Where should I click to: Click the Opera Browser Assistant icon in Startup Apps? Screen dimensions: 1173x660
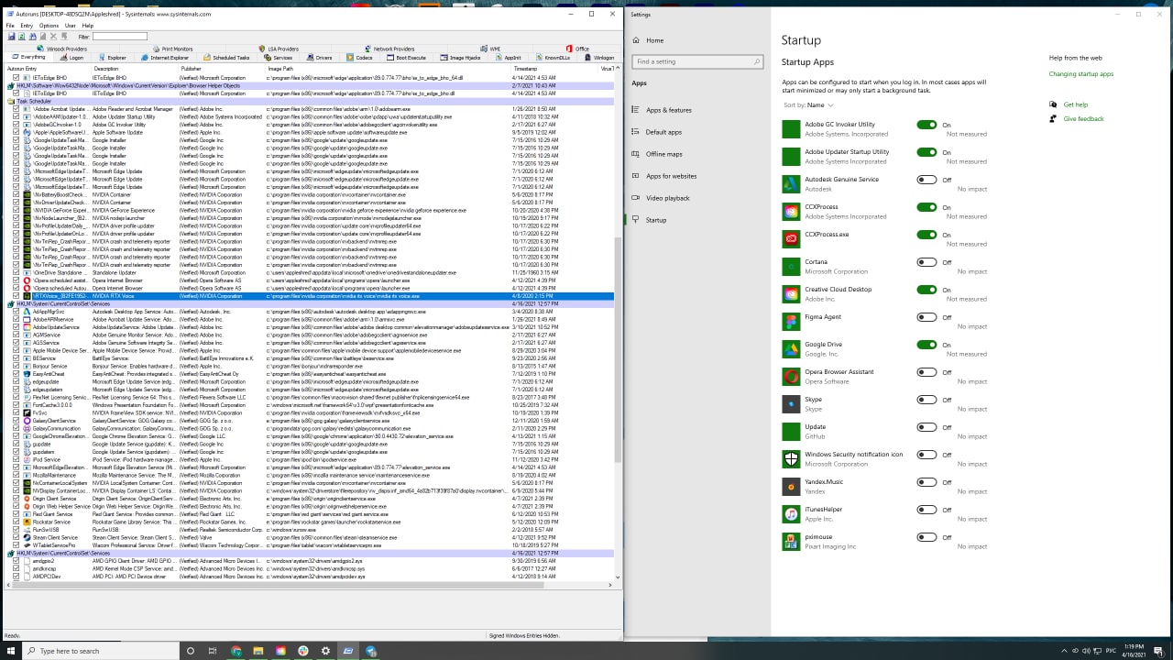(791, 377)
